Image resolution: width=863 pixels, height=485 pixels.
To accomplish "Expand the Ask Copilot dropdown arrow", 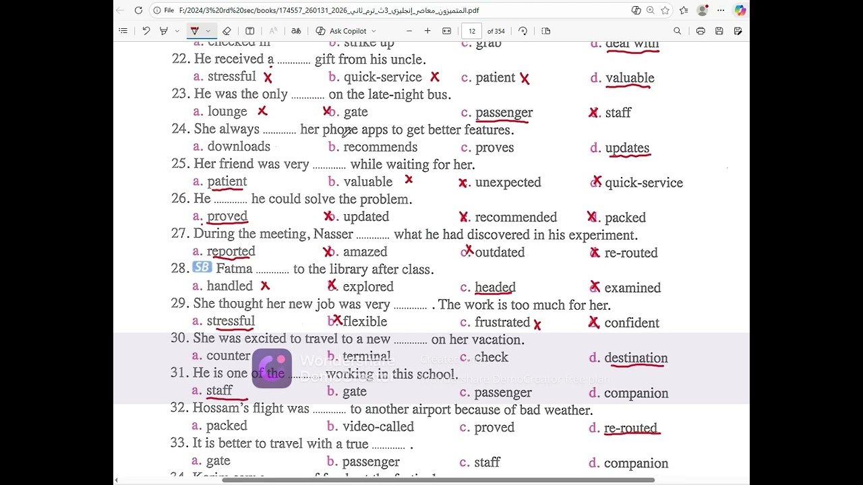I will 374,31.
